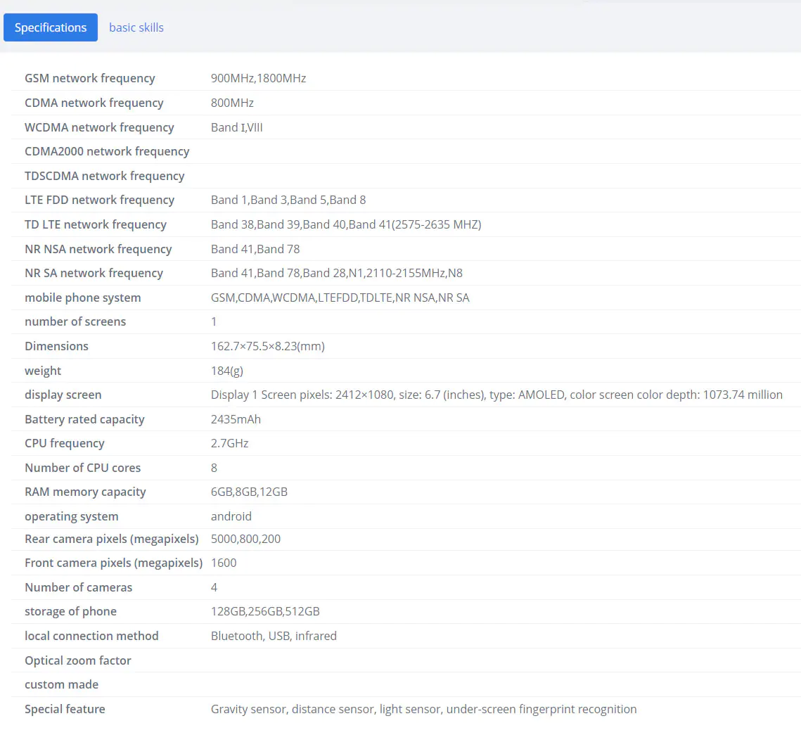Click the Gravity sensor, distance sensor value
Screen dimensions: 801x735
424,708
